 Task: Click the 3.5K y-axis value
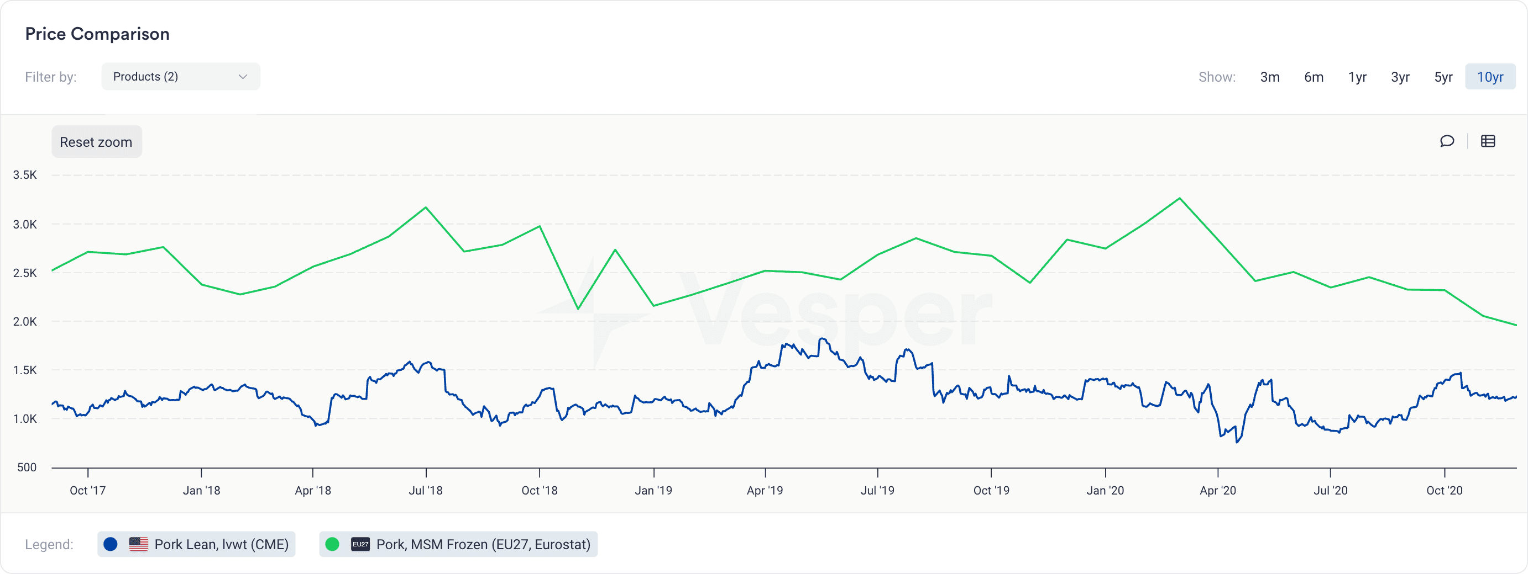click(25, 175)
